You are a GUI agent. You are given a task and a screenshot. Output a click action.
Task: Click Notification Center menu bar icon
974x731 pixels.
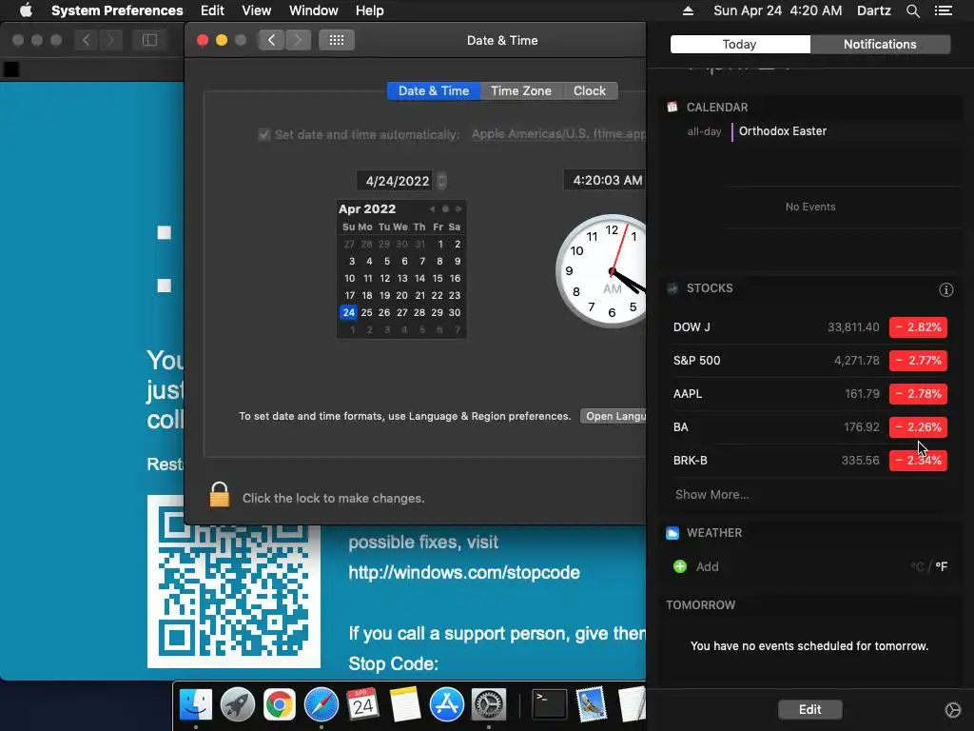tap(944, 10)
